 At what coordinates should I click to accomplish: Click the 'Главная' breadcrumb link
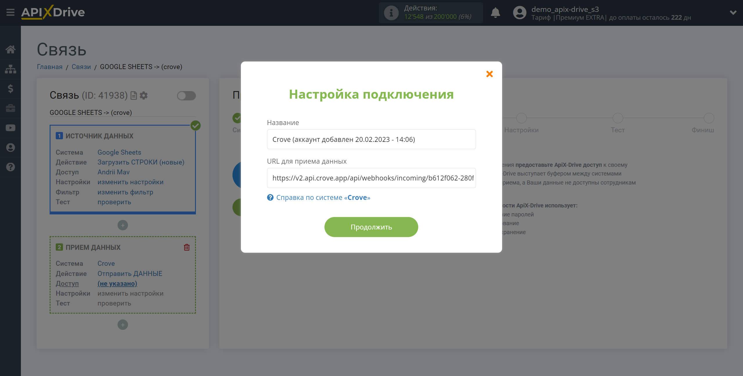pyautogui.click(x=49, y=67)
